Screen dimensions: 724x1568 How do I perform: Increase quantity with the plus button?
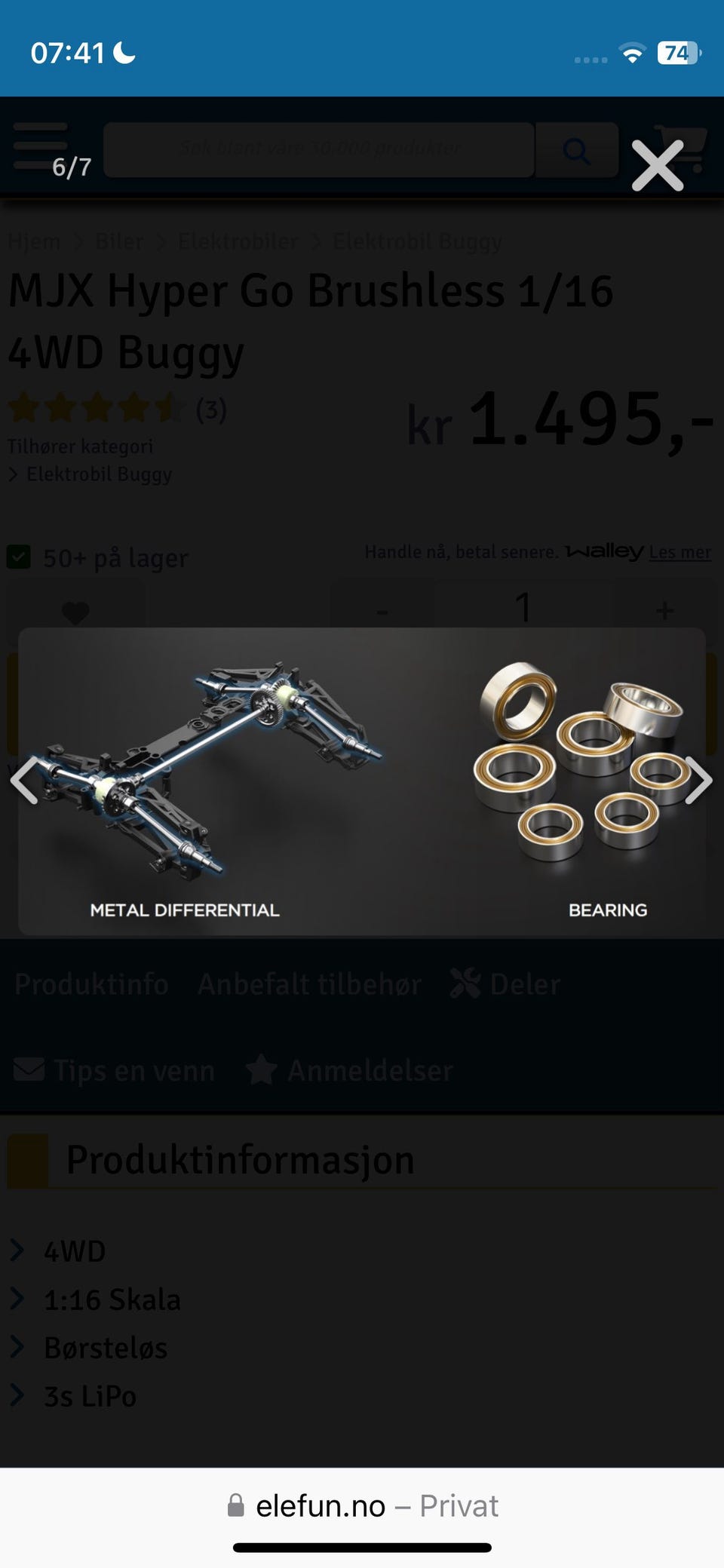click(x=664, y=609)
